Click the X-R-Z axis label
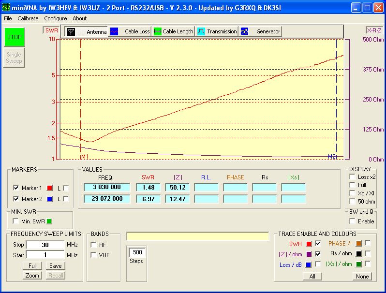The image size is (386, 293). coord(374,30)
